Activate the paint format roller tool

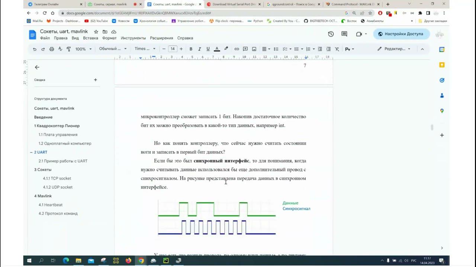(x=68, y=49)
